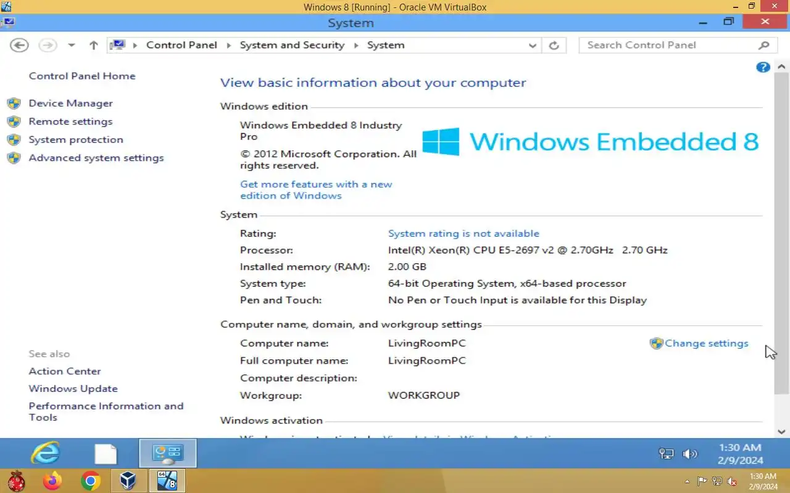Click the Forward navigation arrow
Viewport: 790px width, 493px height.
[x=48, y=45]
